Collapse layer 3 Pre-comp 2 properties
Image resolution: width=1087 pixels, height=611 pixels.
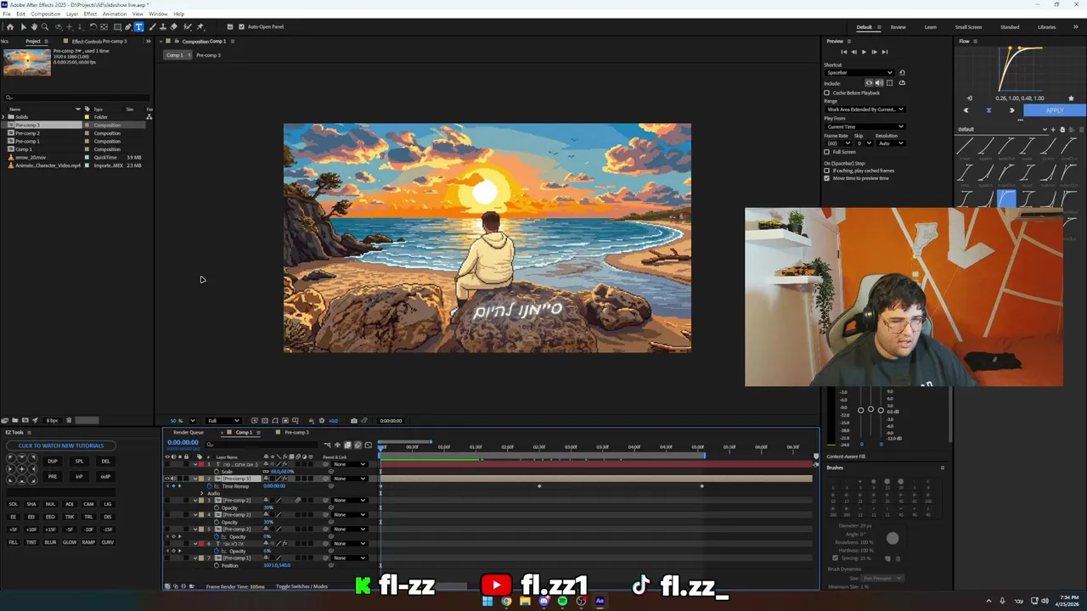coord(195,501)
